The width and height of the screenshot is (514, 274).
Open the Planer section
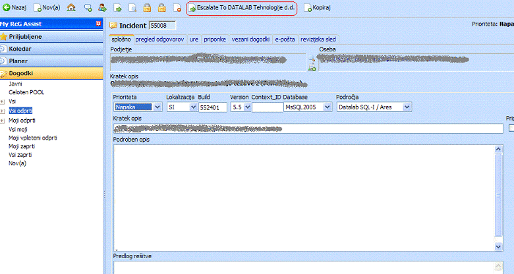pos(51,61)
